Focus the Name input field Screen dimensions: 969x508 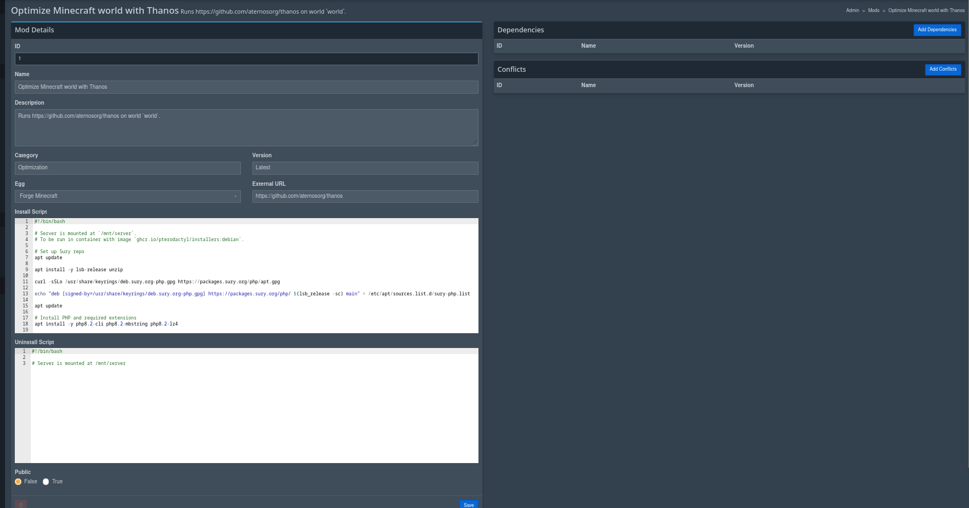pos(246,87)
